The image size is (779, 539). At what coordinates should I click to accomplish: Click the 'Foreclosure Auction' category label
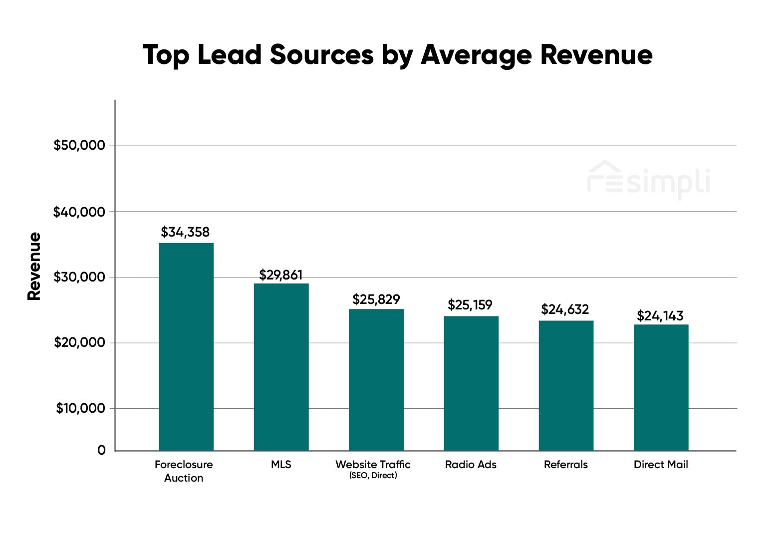click(184, 471)
